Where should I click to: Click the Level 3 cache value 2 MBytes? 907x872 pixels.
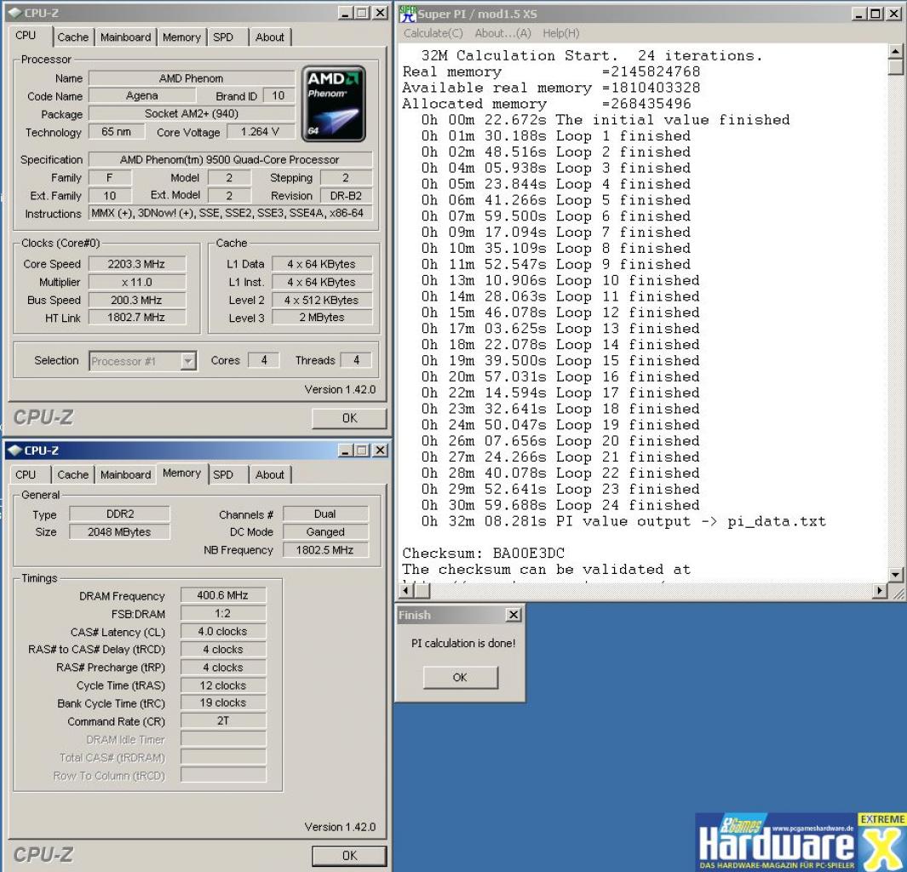322,318
